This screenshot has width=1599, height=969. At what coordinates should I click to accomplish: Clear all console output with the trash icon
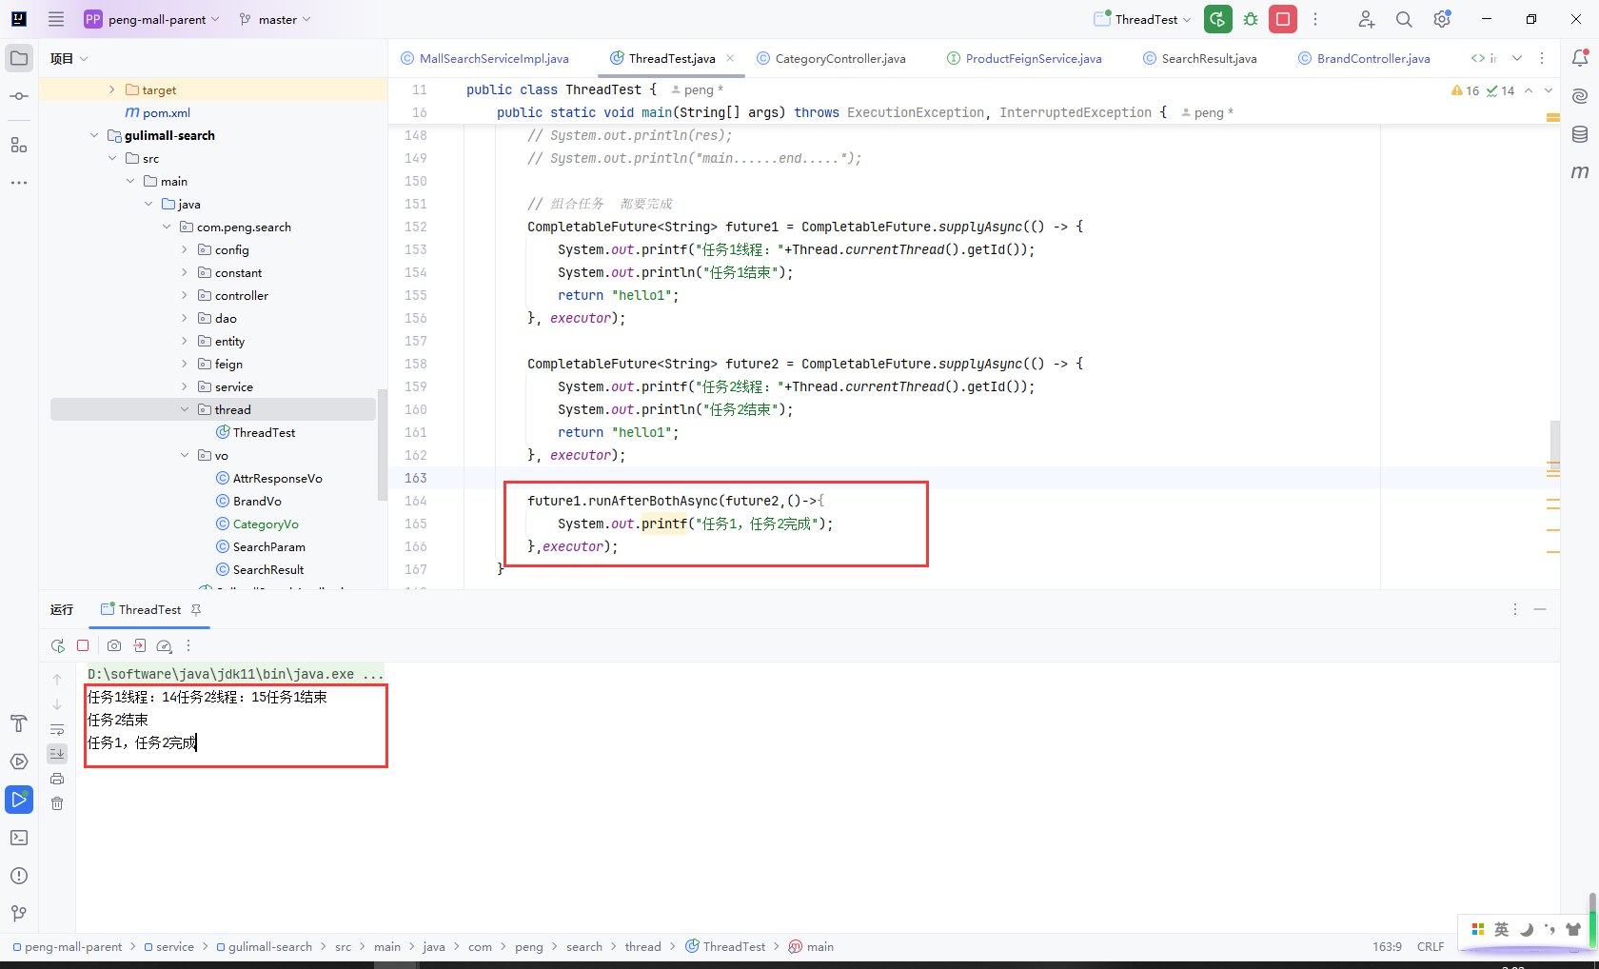tap(57, 803)
